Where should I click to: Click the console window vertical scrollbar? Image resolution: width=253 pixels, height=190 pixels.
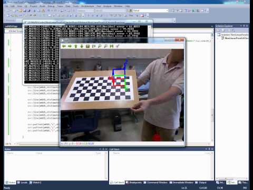tap(150, 32)
